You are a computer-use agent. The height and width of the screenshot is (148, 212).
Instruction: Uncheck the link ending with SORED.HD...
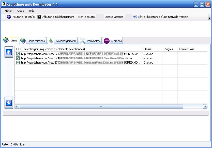18,63
